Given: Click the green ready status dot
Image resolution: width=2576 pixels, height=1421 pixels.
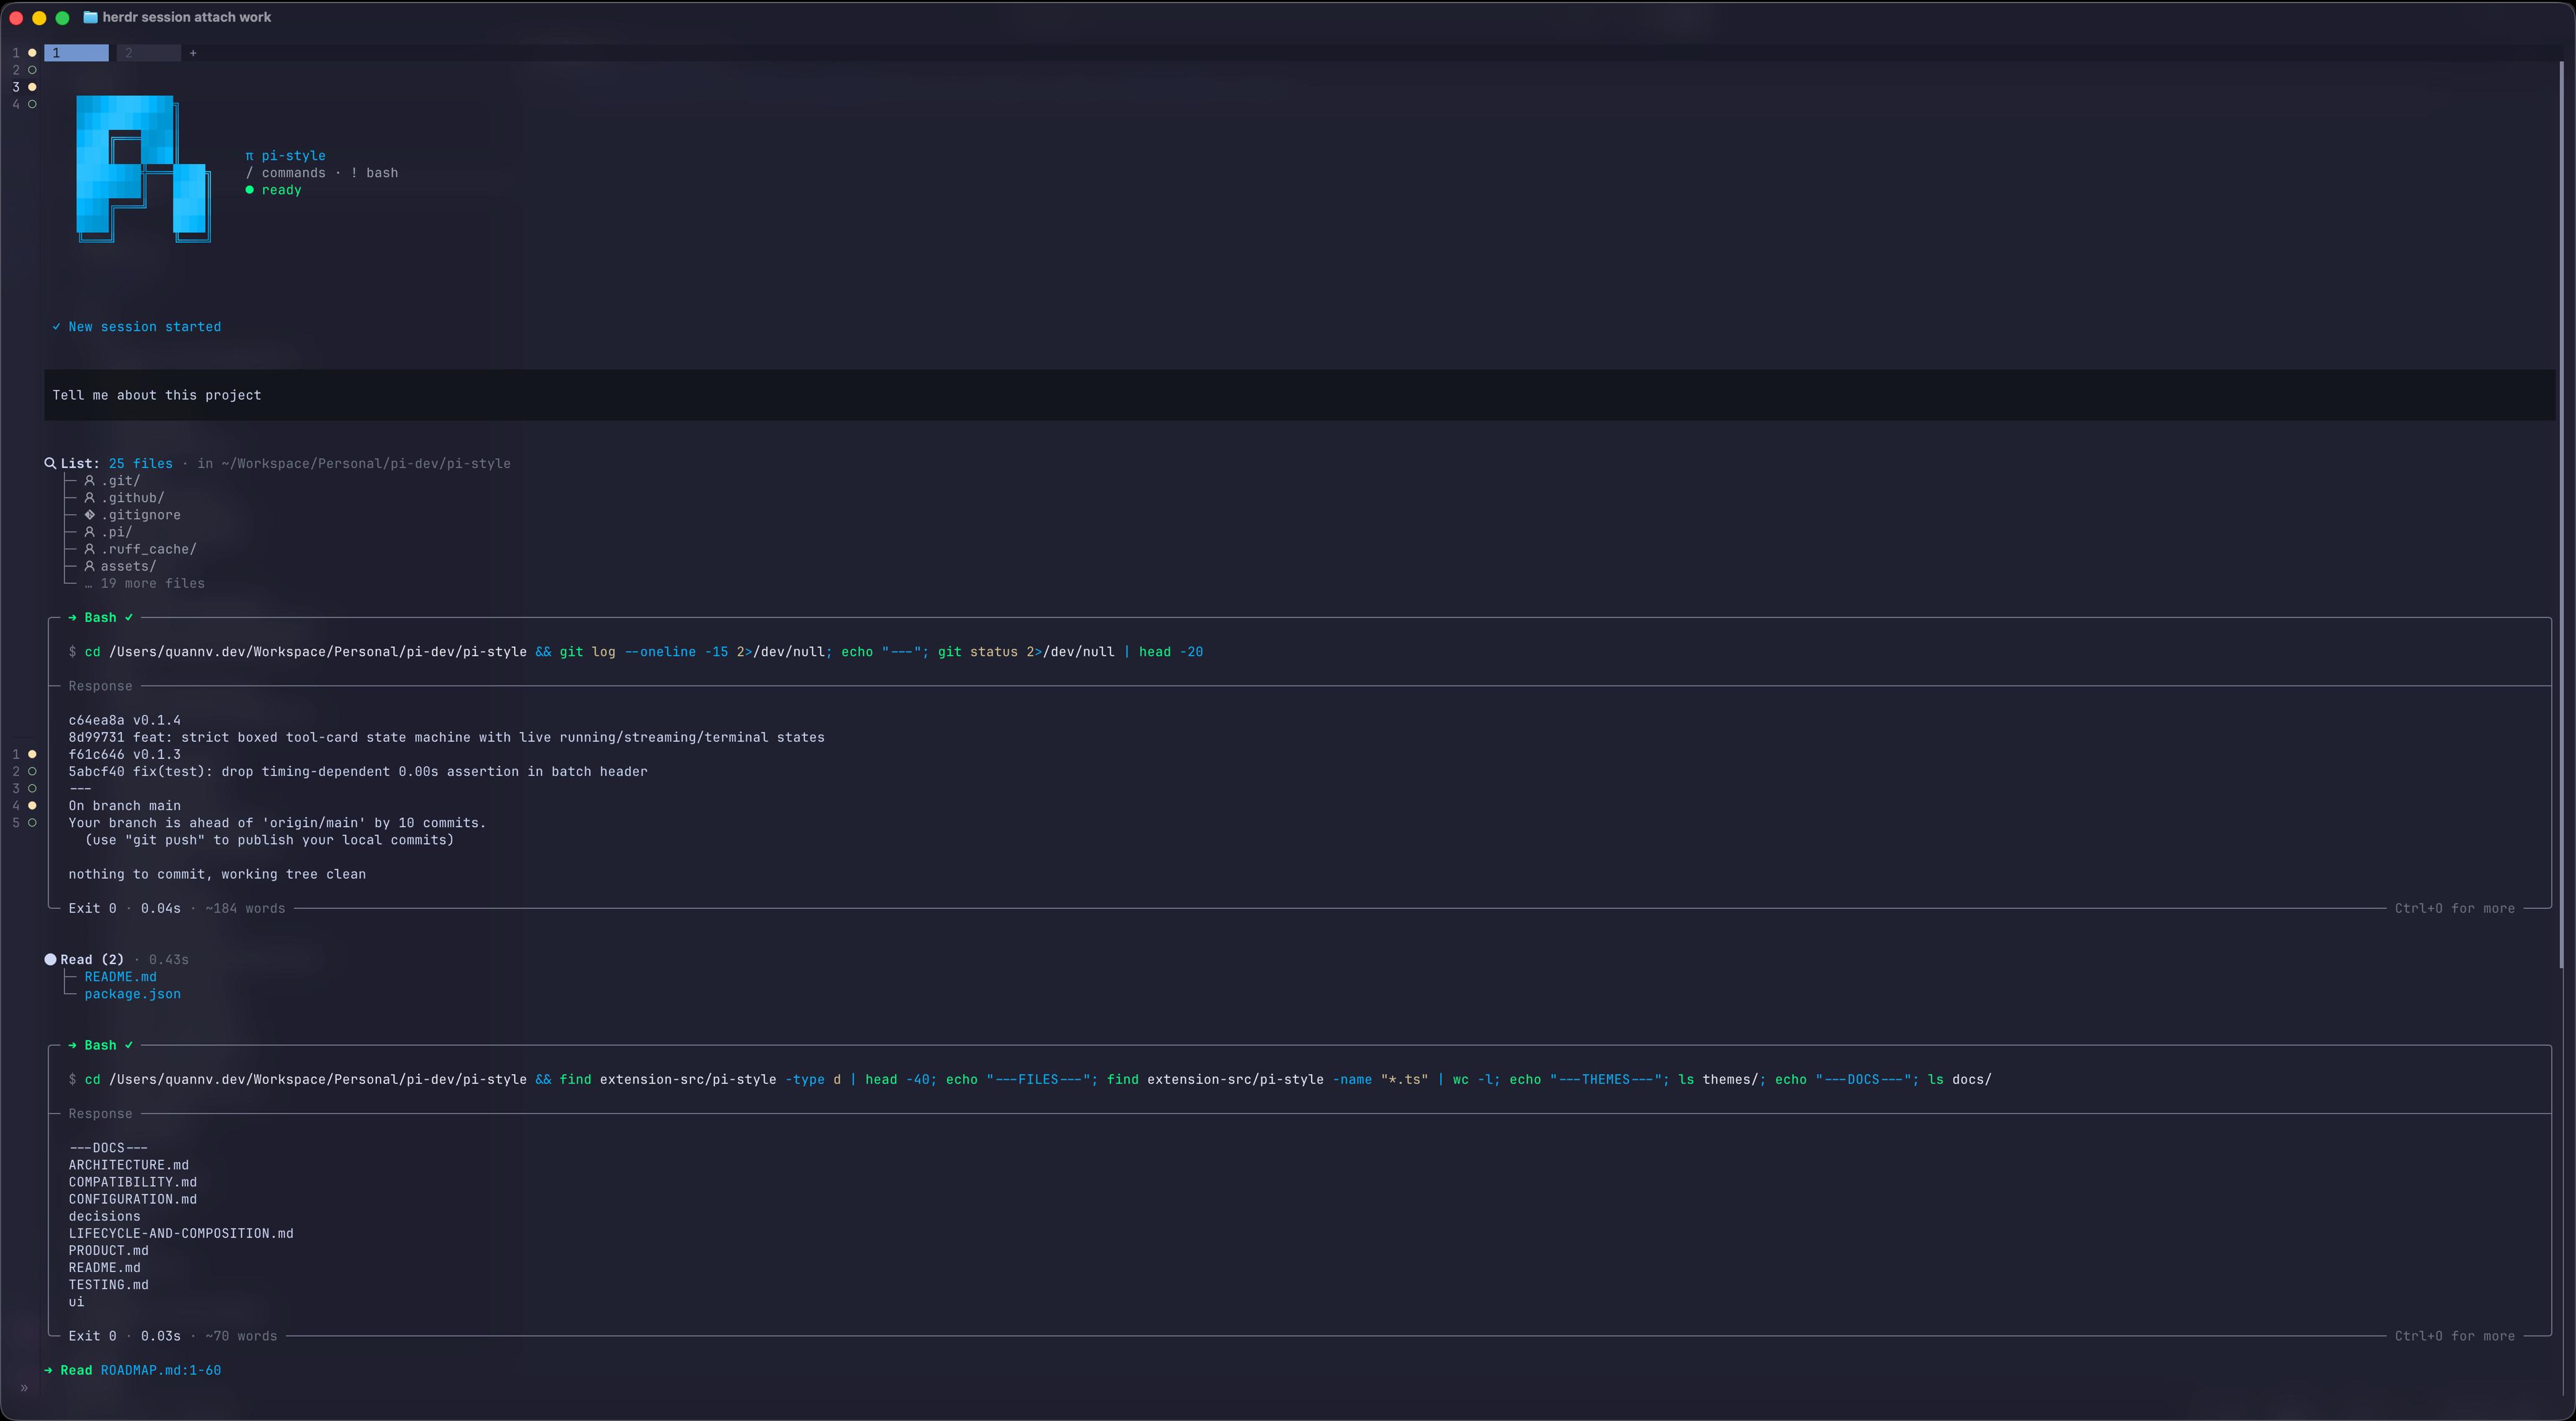Looking at the screenshot, I should pos(250,190).
